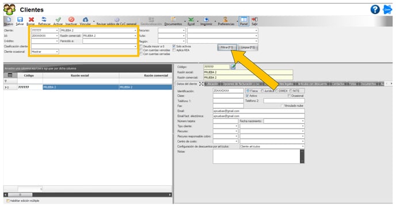Open the Tipo cliente dropdown

236,126
